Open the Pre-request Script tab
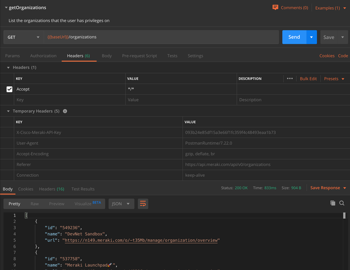 (139, 56)
